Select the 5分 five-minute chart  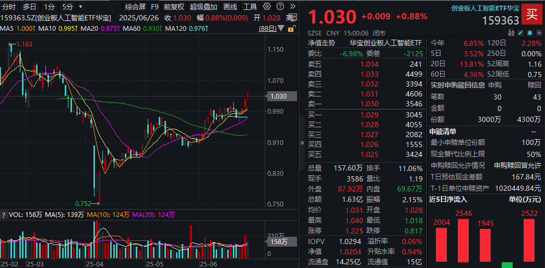click(x=68, y=7)
